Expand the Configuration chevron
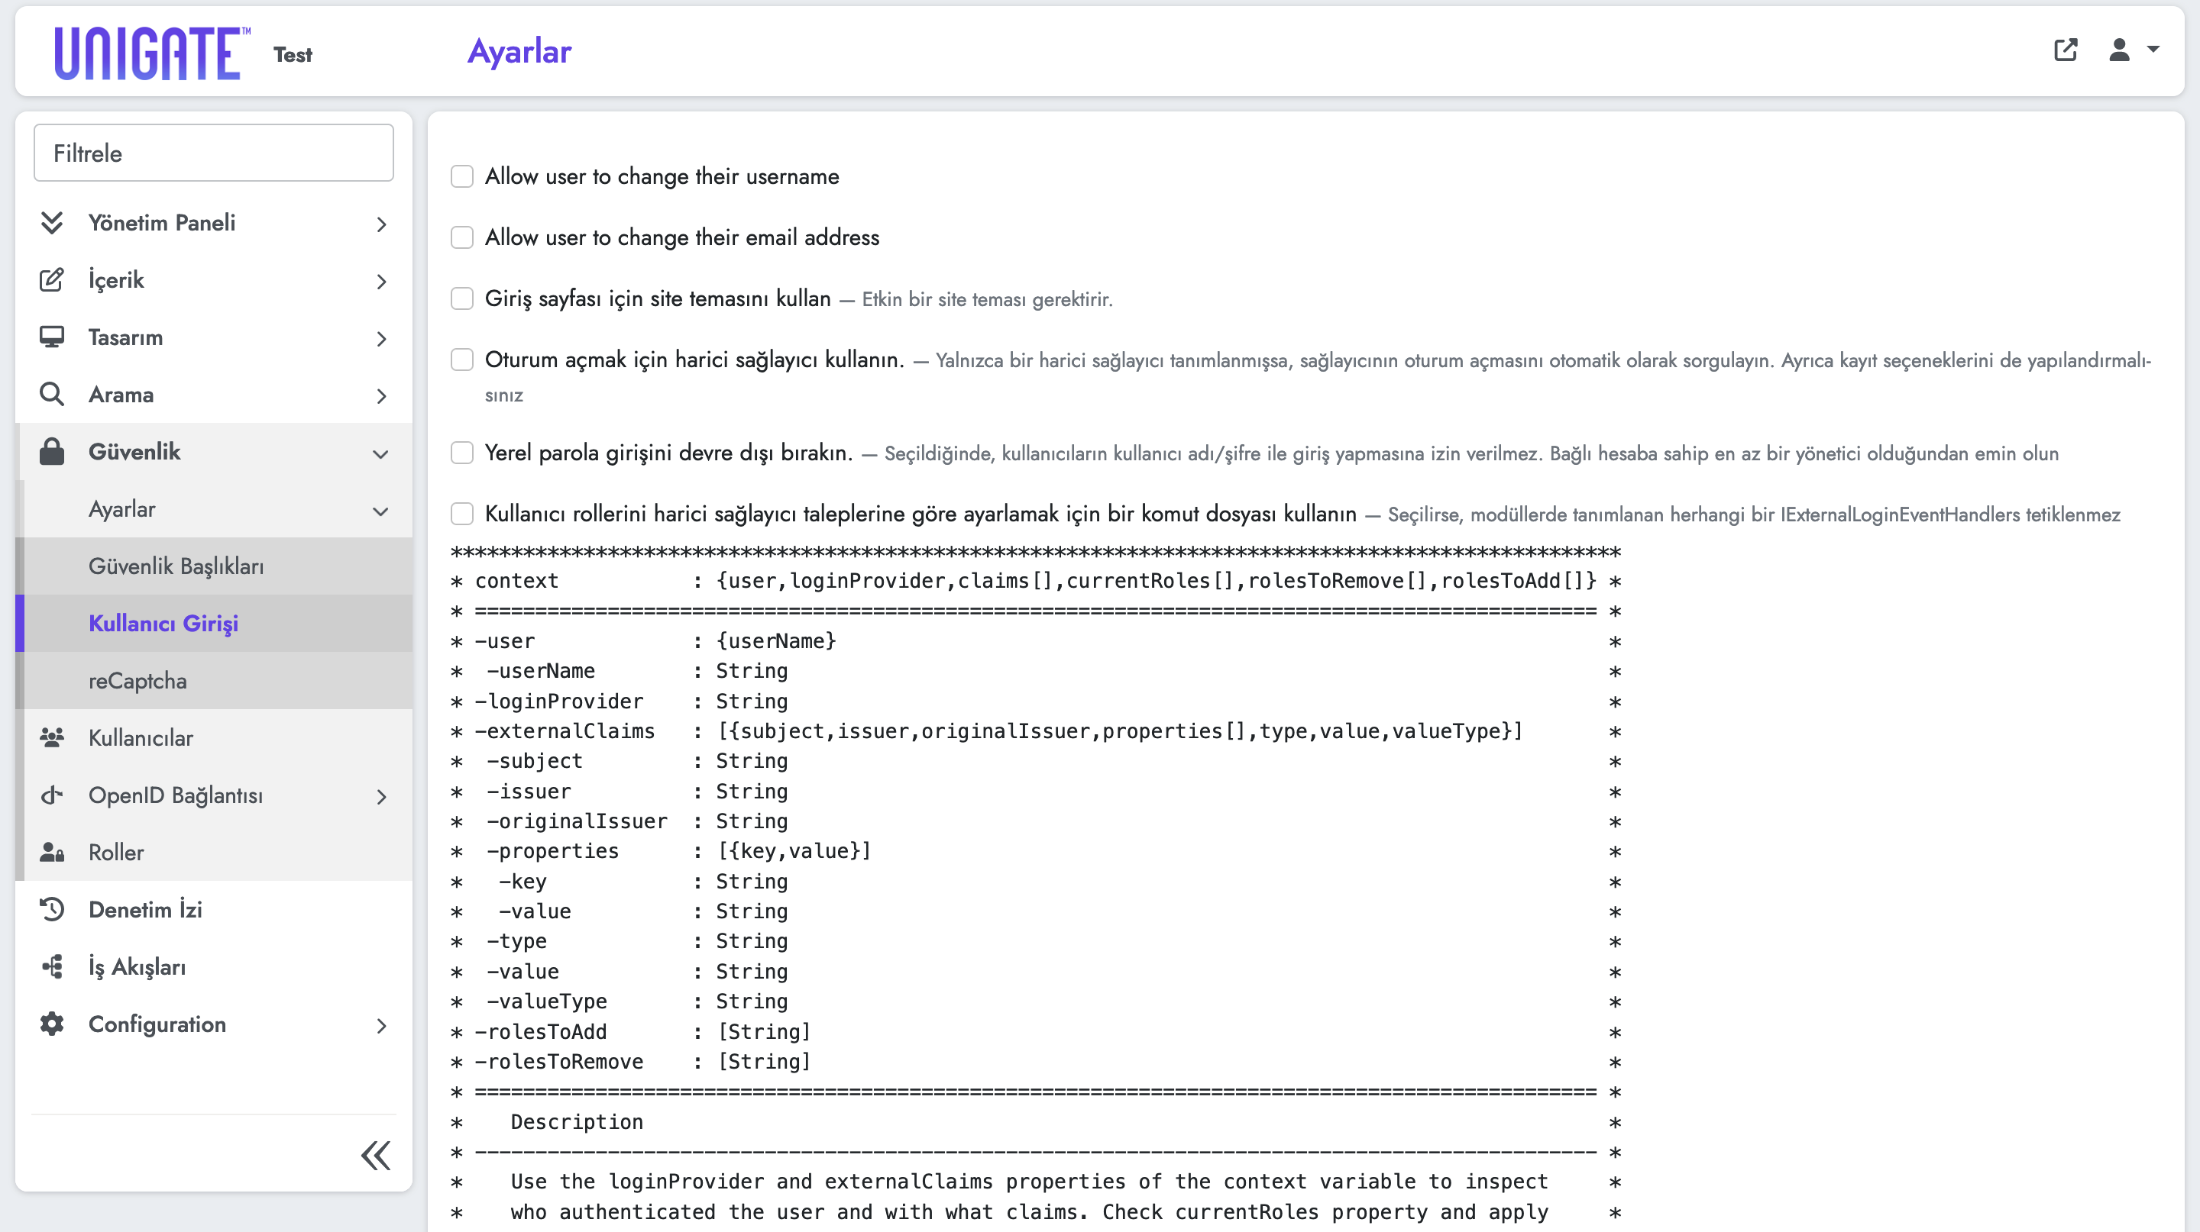The image size is (2200, 1232). [x=381, y=1026]
